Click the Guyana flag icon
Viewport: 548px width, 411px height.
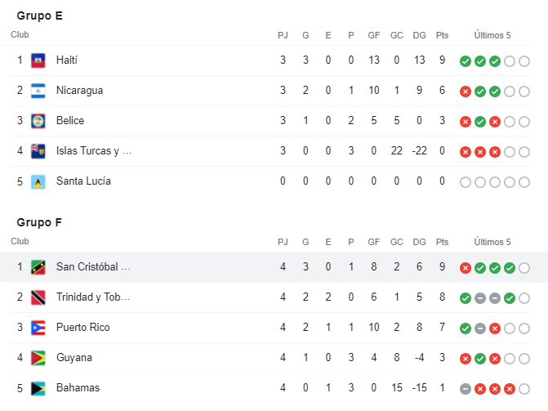(x=38, y=358)
